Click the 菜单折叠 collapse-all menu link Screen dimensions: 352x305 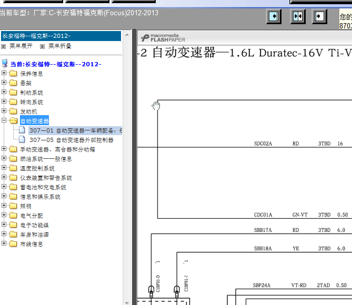tap(59, 46)
